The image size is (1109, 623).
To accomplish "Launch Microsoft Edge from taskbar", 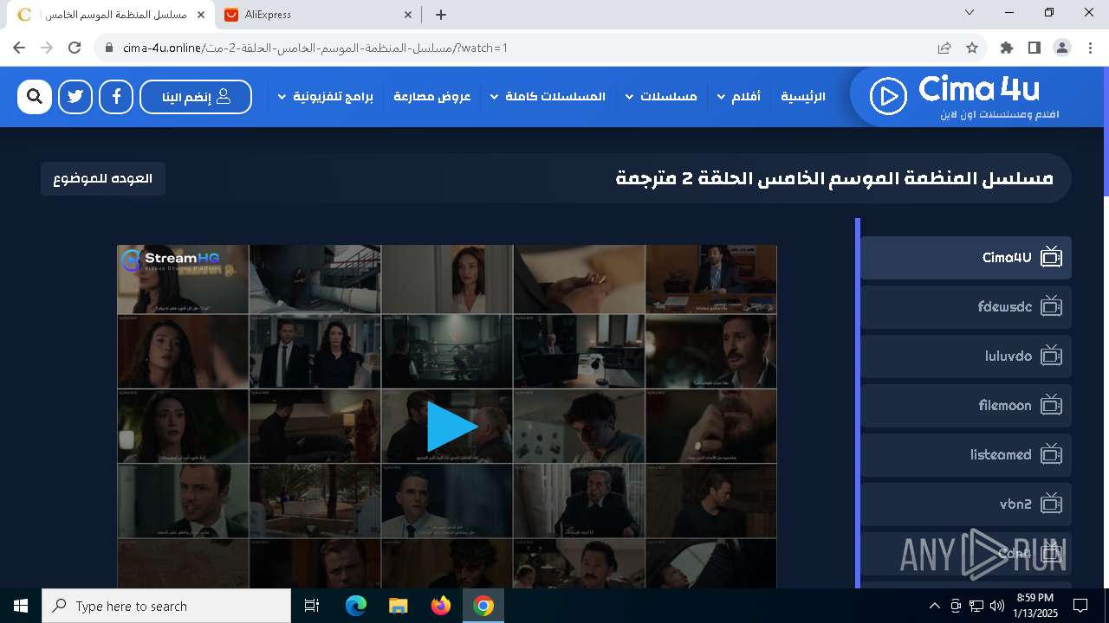I will click(356, 606).
